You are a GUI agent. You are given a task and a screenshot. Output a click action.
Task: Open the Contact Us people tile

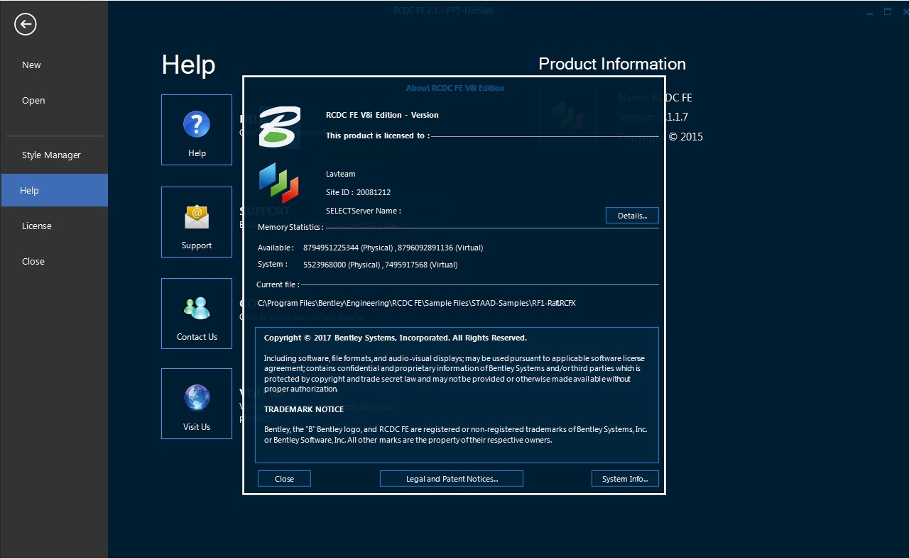(x=197, y=314)
